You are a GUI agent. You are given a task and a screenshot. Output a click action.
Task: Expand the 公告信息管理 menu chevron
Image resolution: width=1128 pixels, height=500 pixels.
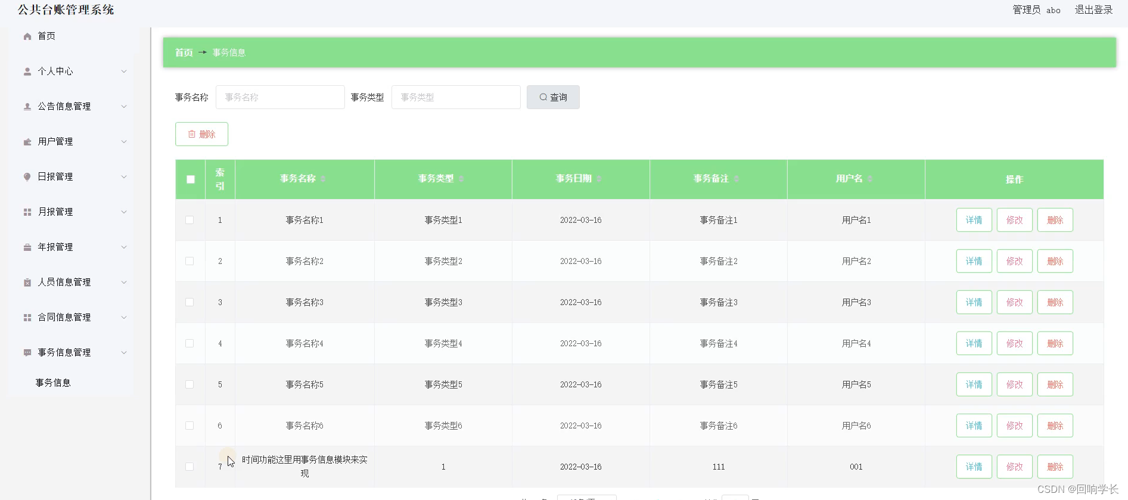(124, 107)
